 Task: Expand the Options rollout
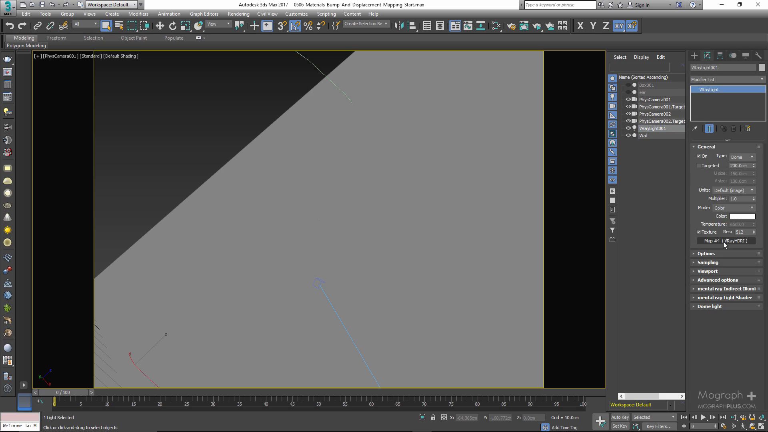coord(706,254)
